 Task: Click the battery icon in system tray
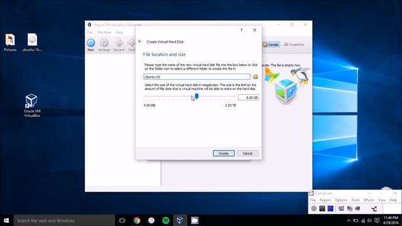(x=356, y=220)
